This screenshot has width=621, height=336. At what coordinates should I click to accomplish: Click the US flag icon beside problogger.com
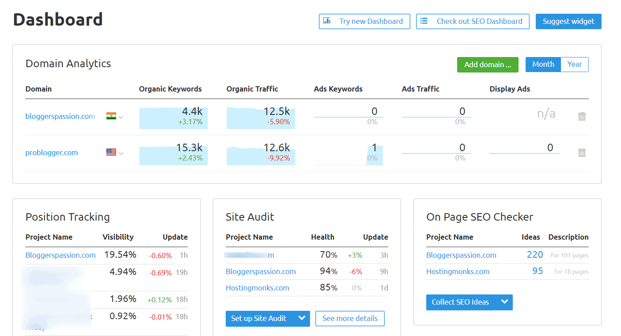[x=111, y=152]
